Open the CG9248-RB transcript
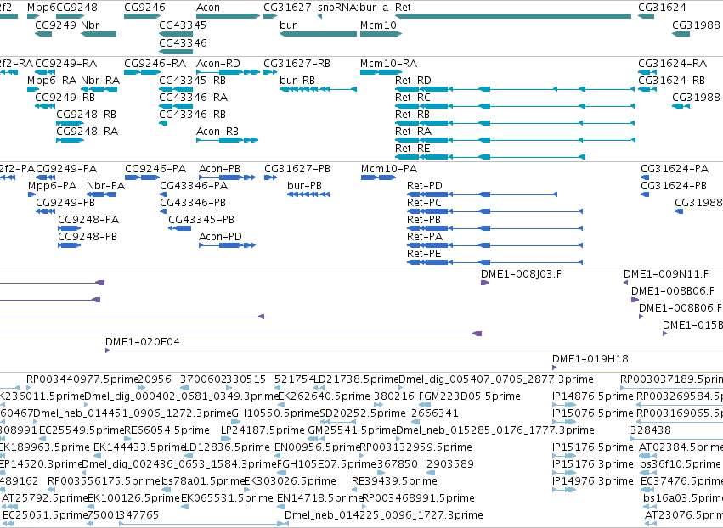 tap(70, 123)
